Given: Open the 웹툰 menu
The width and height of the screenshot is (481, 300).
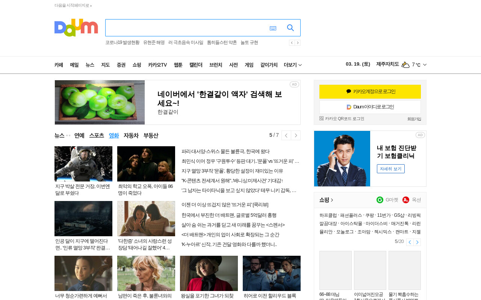Looking at the screenshot, I should pos(178,65).
